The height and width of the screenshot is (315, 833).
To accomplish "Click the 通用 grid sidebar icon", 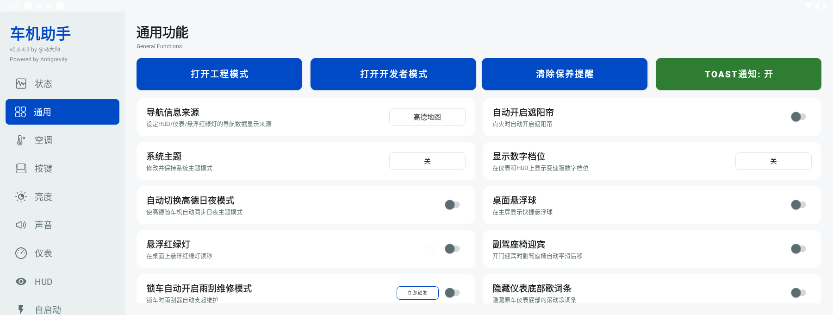I will (21, 112).
